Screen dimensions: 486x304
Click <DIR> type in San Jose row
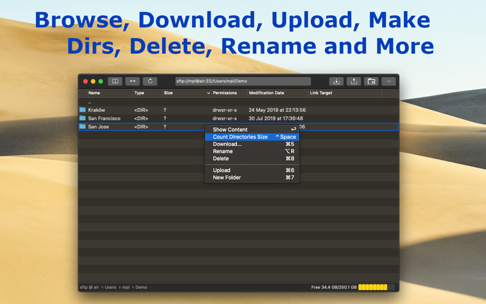pos(141,126)
